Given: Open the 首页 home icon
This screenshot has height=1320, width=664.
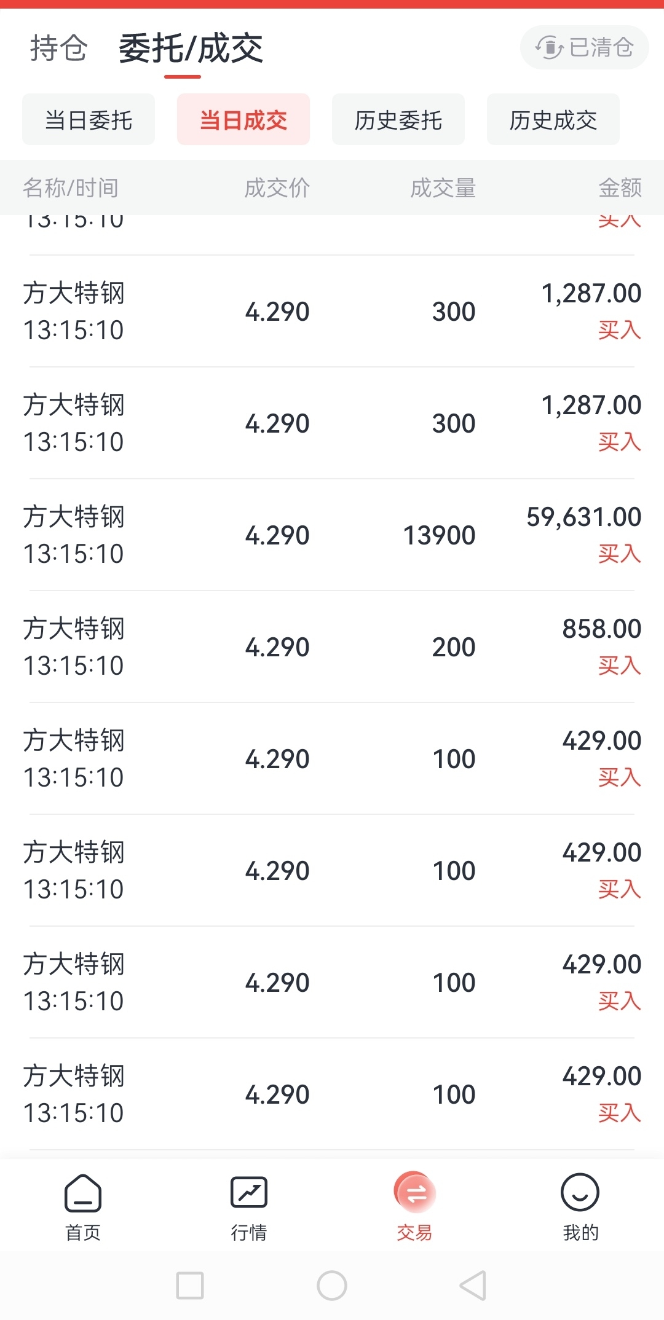Looking at the screenshot, I should pyautogui.click(x=83, y=1193).
